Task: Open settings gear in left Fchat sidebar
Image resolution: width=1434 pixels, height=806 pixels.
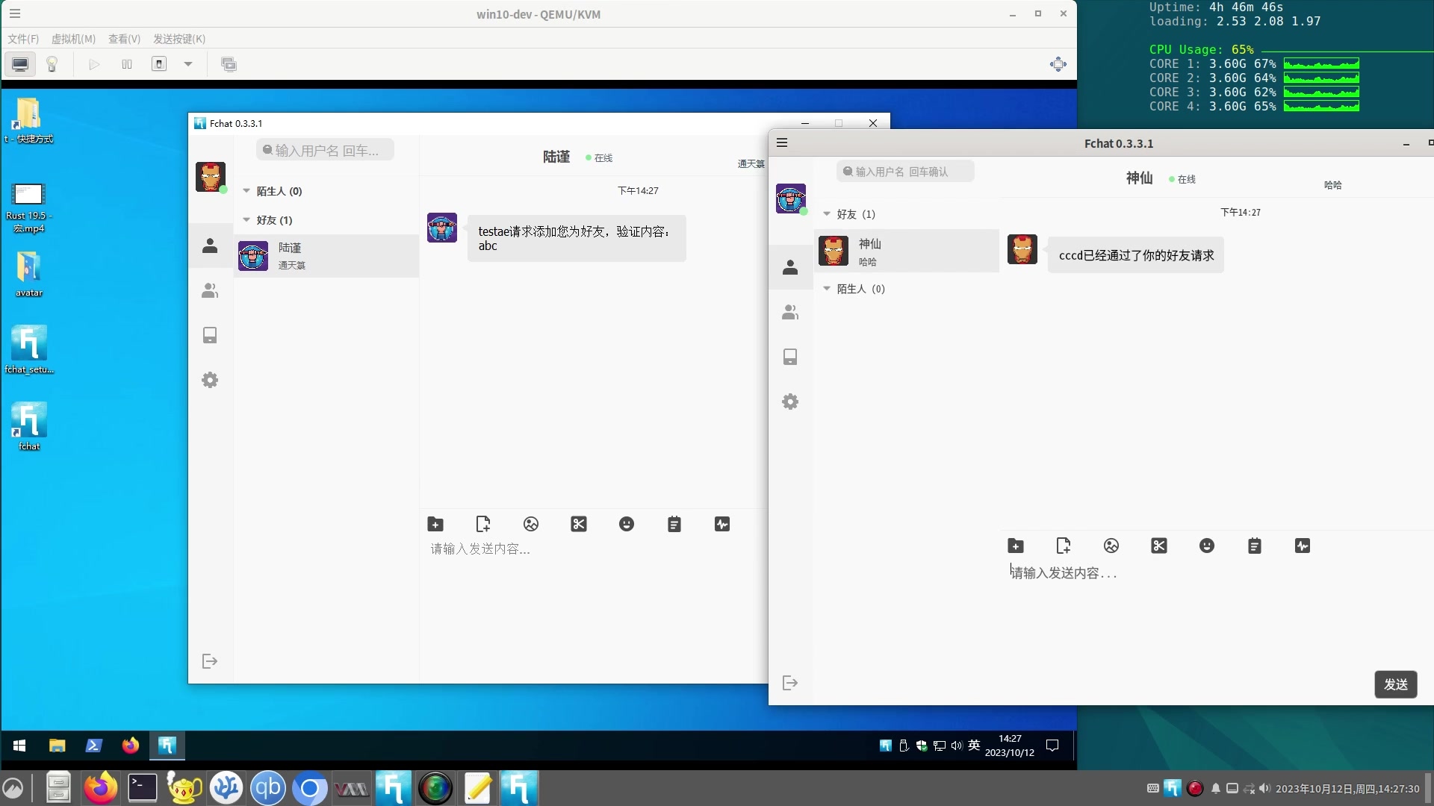Action: click(210, 380)
